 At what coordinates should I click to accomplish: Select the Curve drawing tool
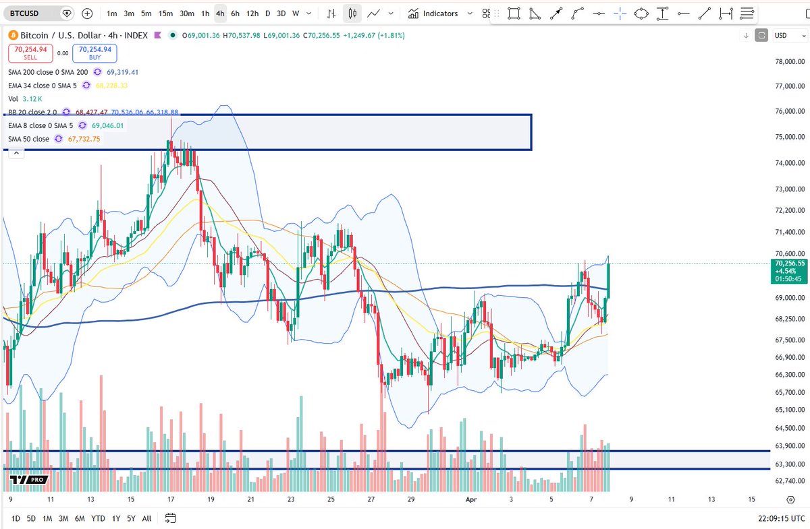(x=576, y=13)
